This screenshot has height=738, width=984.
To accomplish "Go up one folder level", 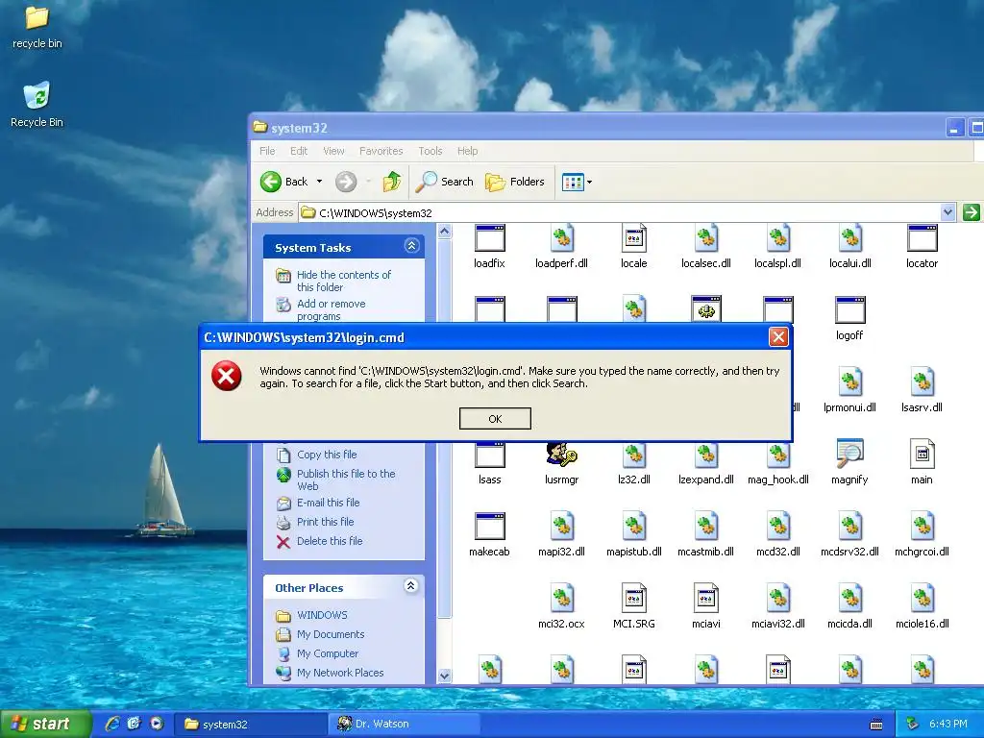I will [392, 182].
